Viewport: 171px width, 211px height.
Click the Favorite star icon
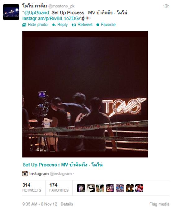[x=98, y=25]
